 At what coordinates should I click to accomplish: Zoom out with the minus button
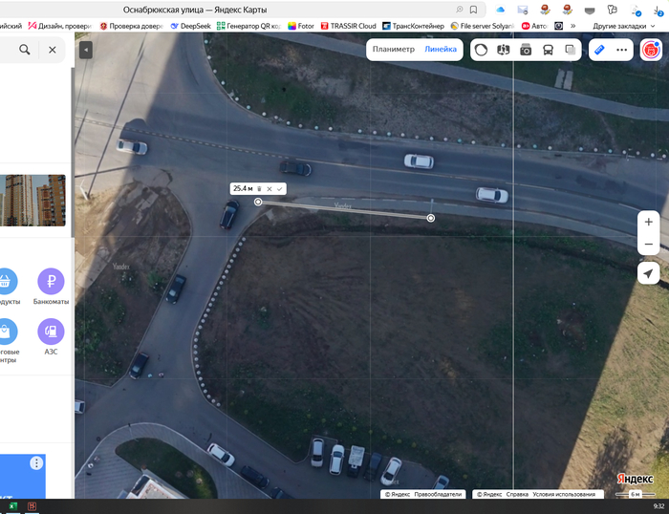(649, 245)
